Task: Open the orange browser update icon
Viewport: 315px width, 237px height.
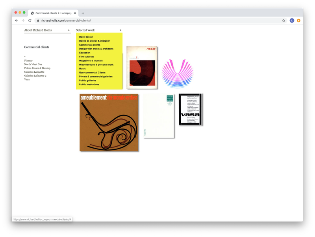Action: click(299, 20)
